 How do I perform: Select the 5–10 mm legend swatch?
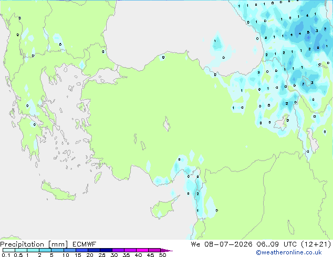[58, 250]
